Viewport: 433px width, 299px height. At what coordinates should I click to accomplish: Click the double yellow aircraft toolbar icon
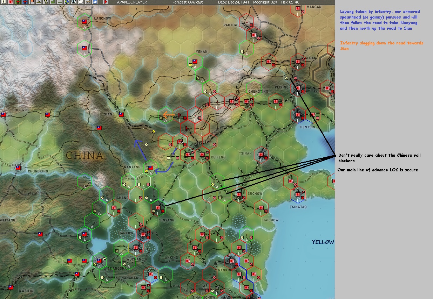[x=46, y=2]
